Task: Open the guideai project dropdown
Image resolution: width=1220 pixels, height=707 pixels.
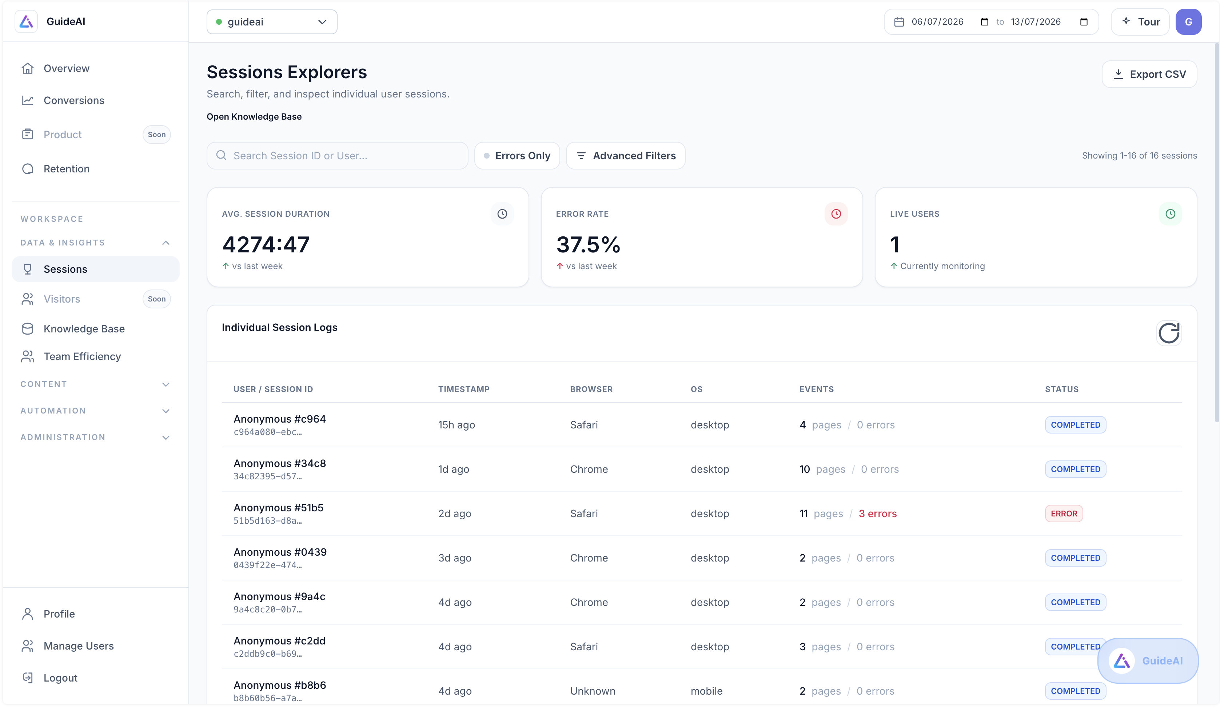Action: click(272, 22)
